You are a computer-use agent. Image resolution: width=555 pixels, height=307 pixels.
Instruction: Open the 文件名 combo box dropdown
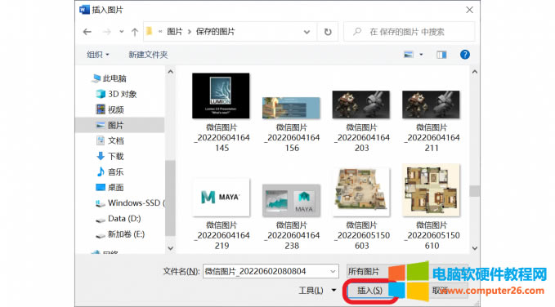333,271
